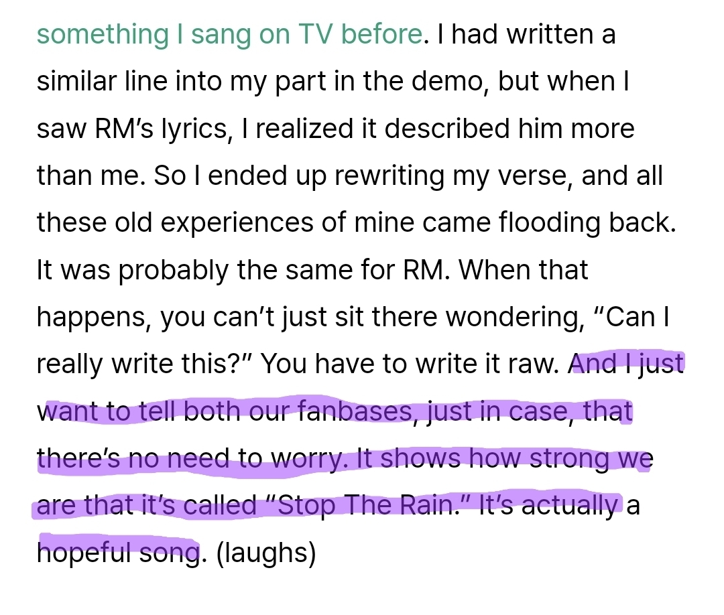Click the '(laughs)' text at the end
The image size is (724, 615).
point(265,553)
